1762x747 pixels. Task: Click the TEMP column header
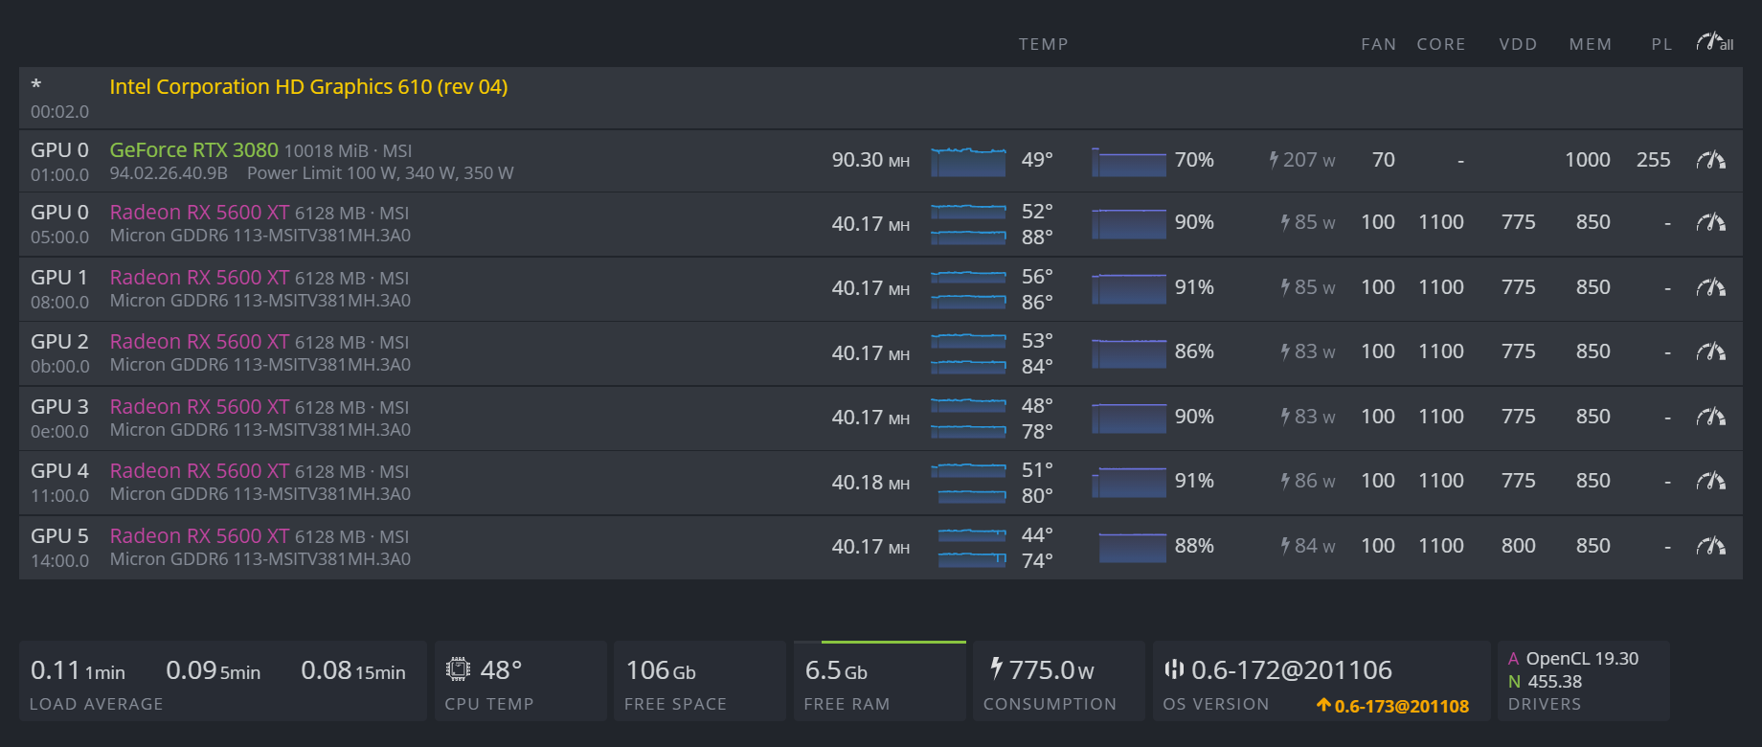click(x=1044, y=44)
